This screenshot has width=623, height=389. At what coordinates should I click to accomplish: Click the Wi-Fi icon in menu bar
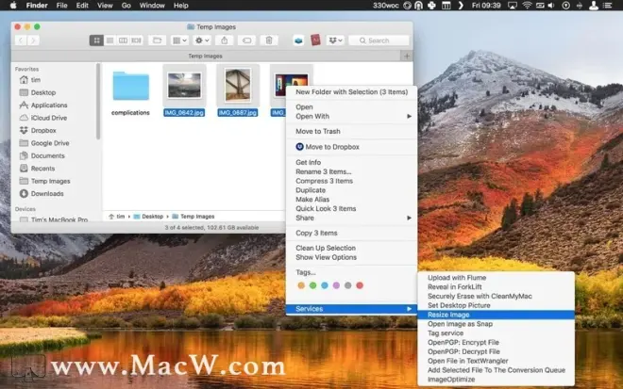pyautogui.click(x=528, y=6)
